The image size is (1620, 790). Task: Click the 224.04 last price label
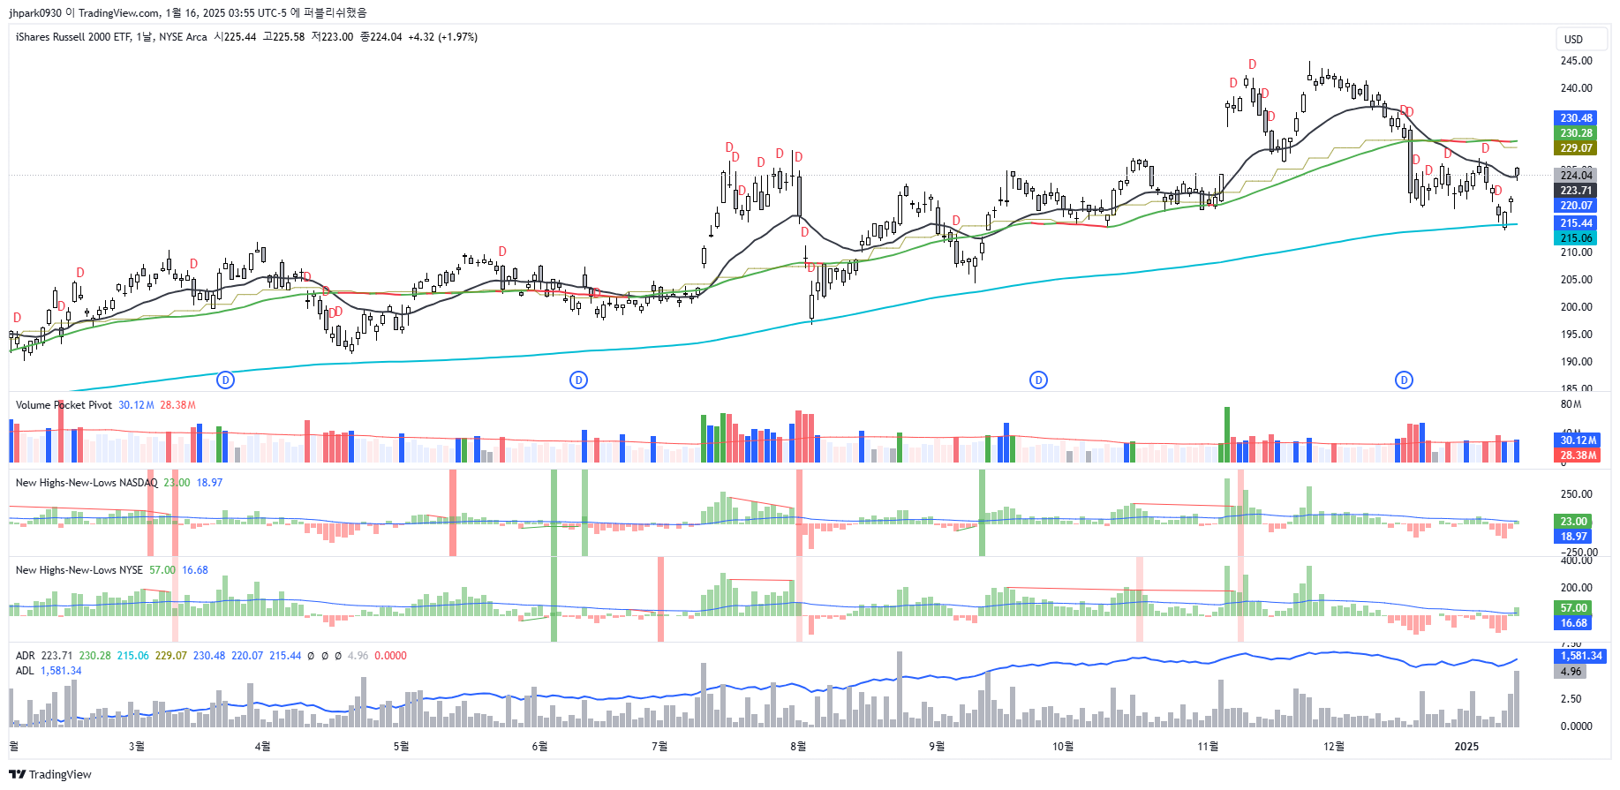tap(1576, 176)
